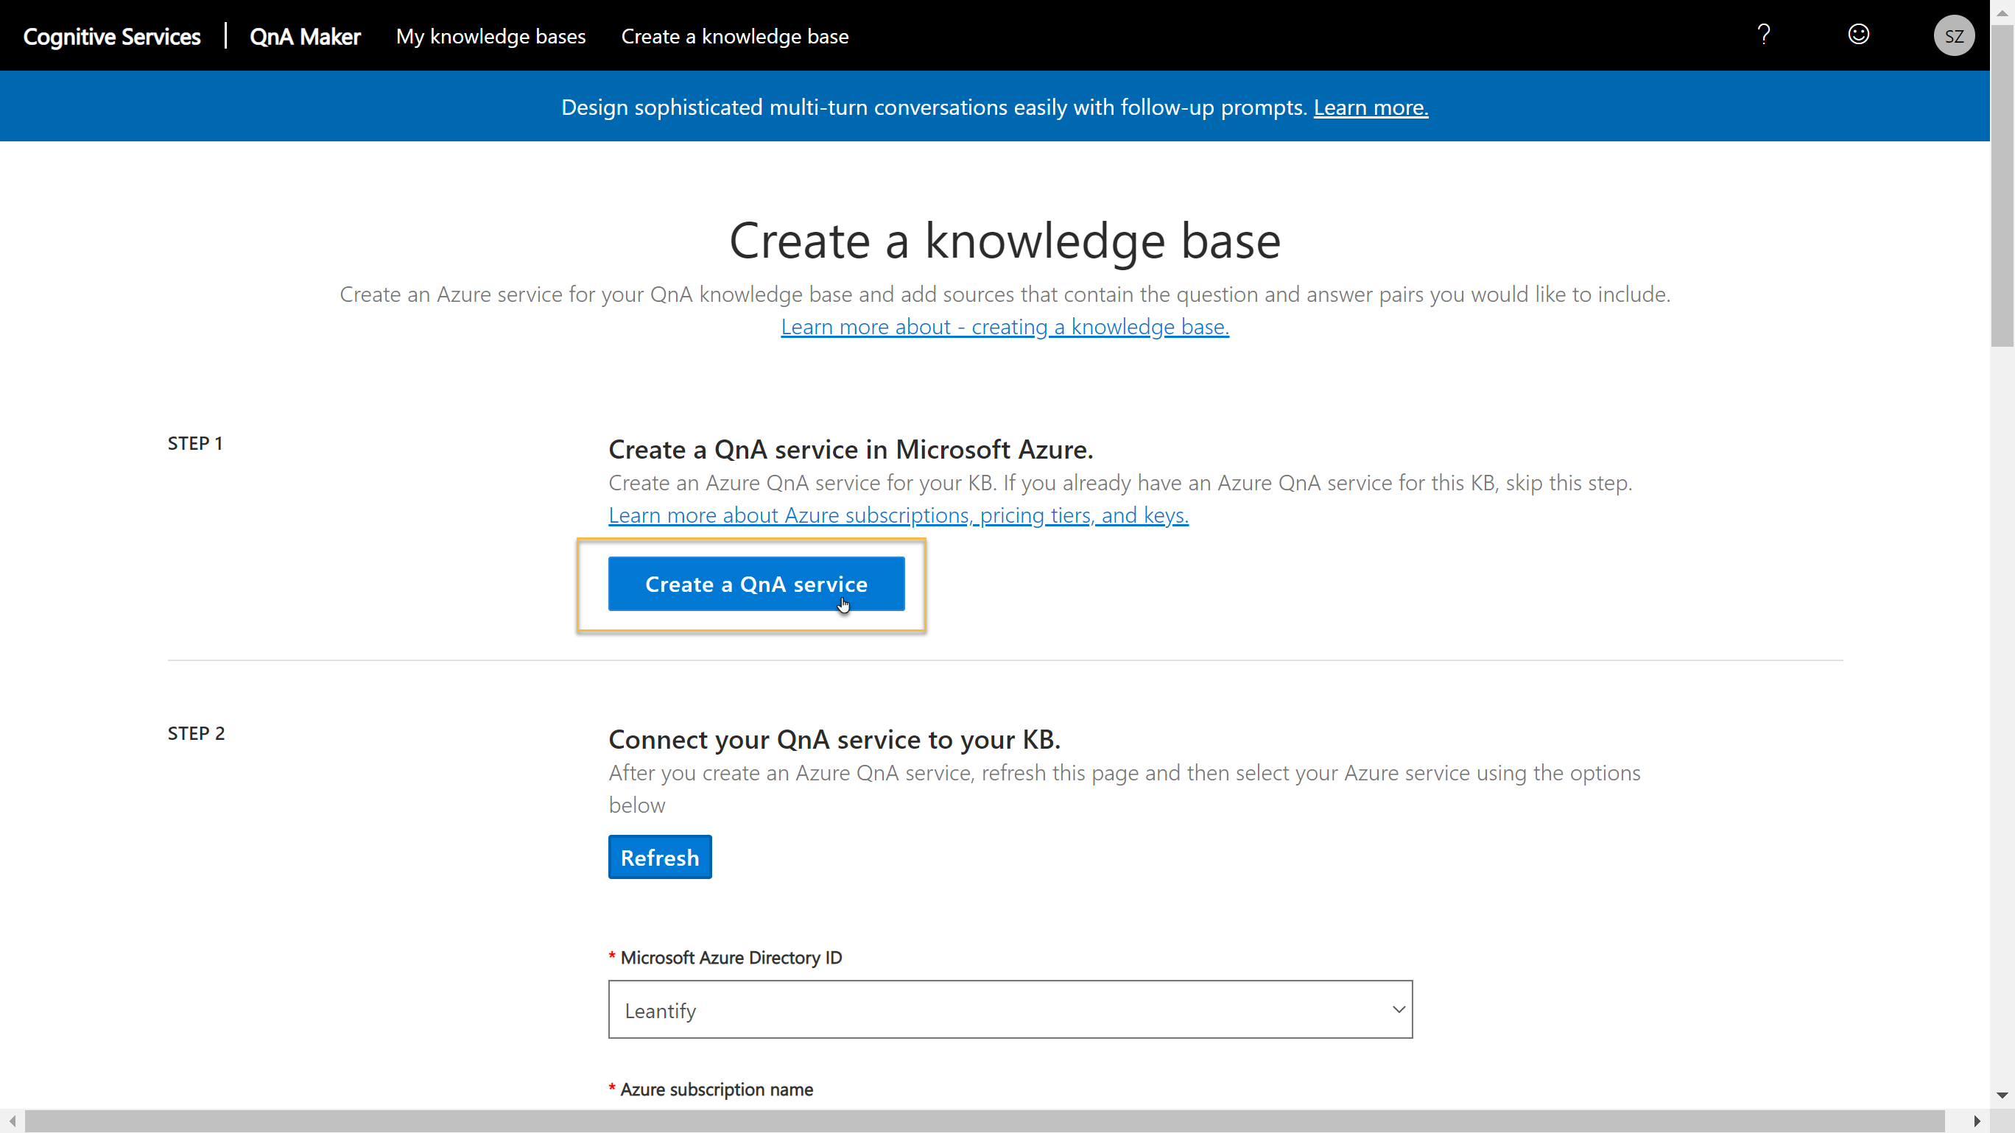2015x1133 pixels.
Task: Click the horizontal scrollbar left arrow
Action: (x=12, y=1121)
